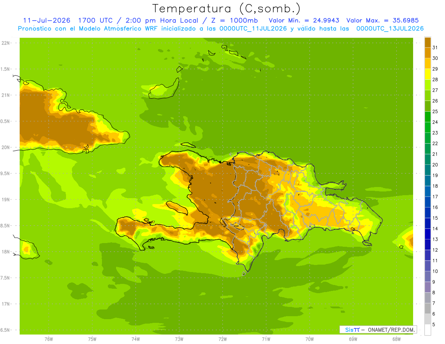Click "Valor Min. = 24.9943" text
Screen dimensions: 445x344
(x=304, y=20)
